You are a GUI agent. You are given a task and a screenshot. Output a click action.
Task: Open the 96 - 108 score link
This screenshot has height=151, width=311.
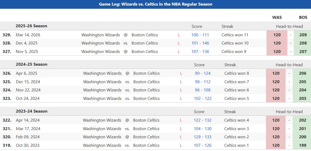203,90
